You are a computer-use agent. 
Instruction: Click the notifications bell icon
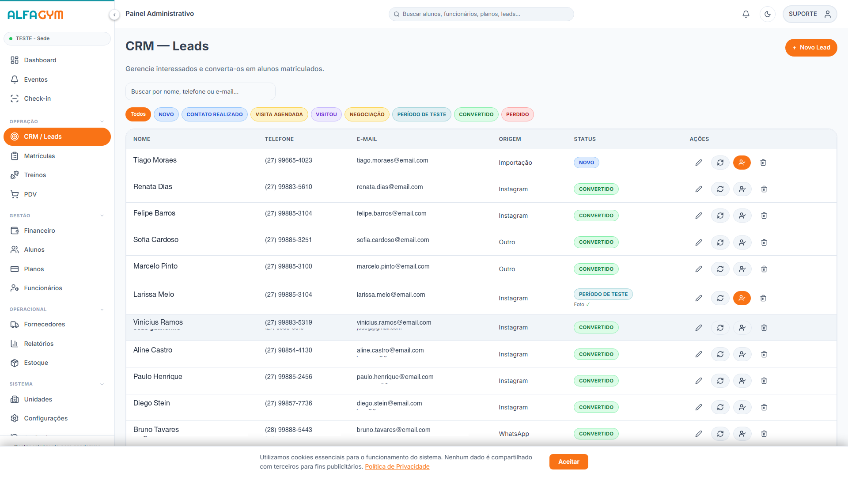(x=746, y=14)
